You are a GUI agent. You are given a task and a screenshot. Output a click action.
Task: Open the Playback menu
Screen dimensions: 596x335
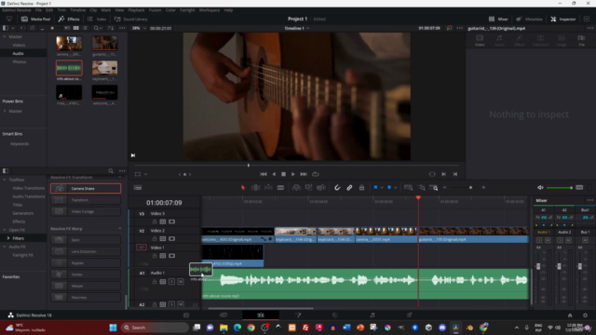pyautogui.click(x=136, y=10)
